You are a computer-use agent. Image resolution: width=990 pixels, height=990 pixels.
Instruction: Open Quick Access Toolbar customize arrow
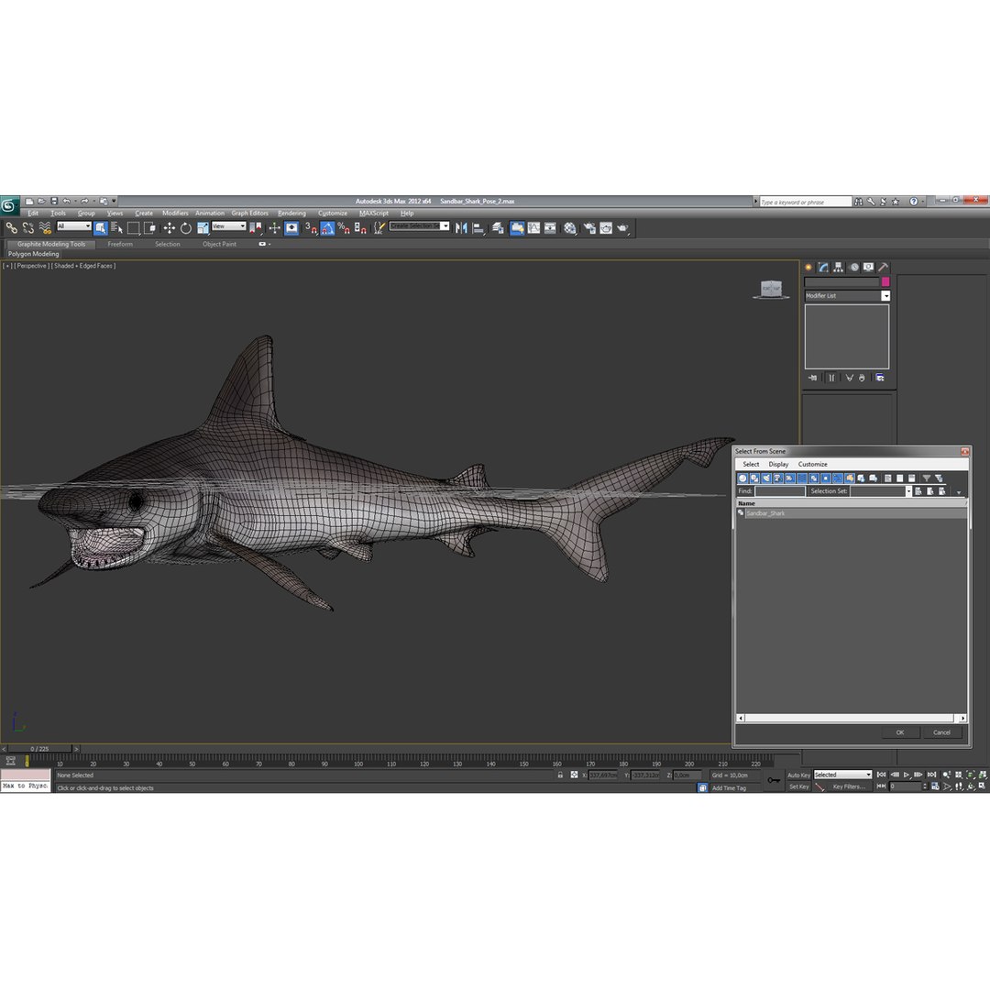(x=114, y=202)
